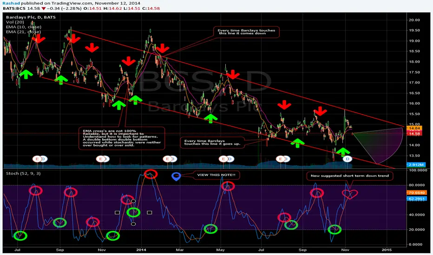Click the 2014 label on the time axis
433x255 pixels.
pyautogui.click(x=142, y=250)
